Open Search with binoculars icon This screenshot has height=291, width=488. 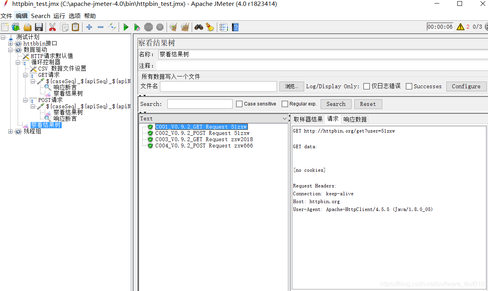pos(198,27)
